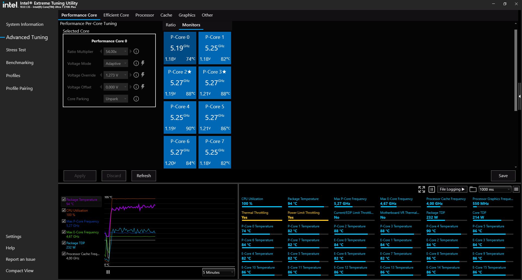Open Voltage Offset info icon

pyautogui.click(x=136, y=87)
